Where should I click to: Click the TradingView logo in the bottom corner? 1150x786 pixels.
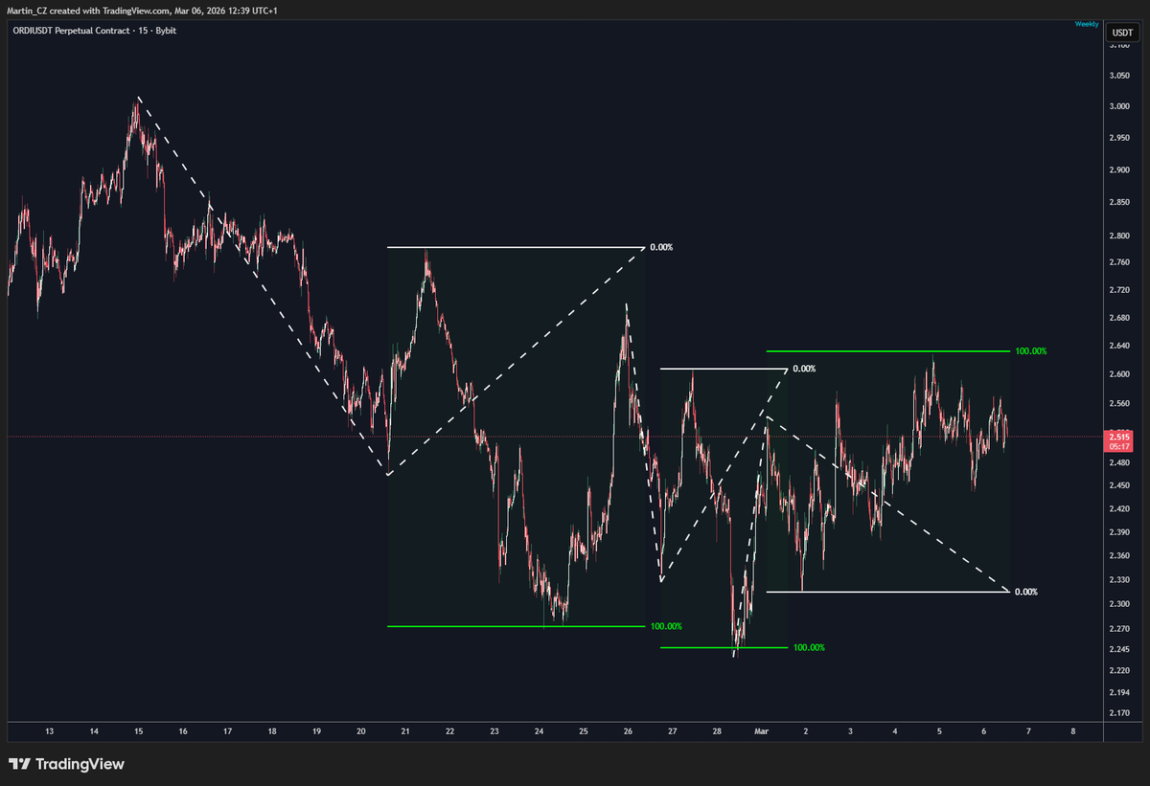pyautogui.click(x=66, y=764)
